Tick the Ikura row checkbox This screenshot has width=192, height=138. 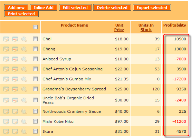tap(35, 131)
